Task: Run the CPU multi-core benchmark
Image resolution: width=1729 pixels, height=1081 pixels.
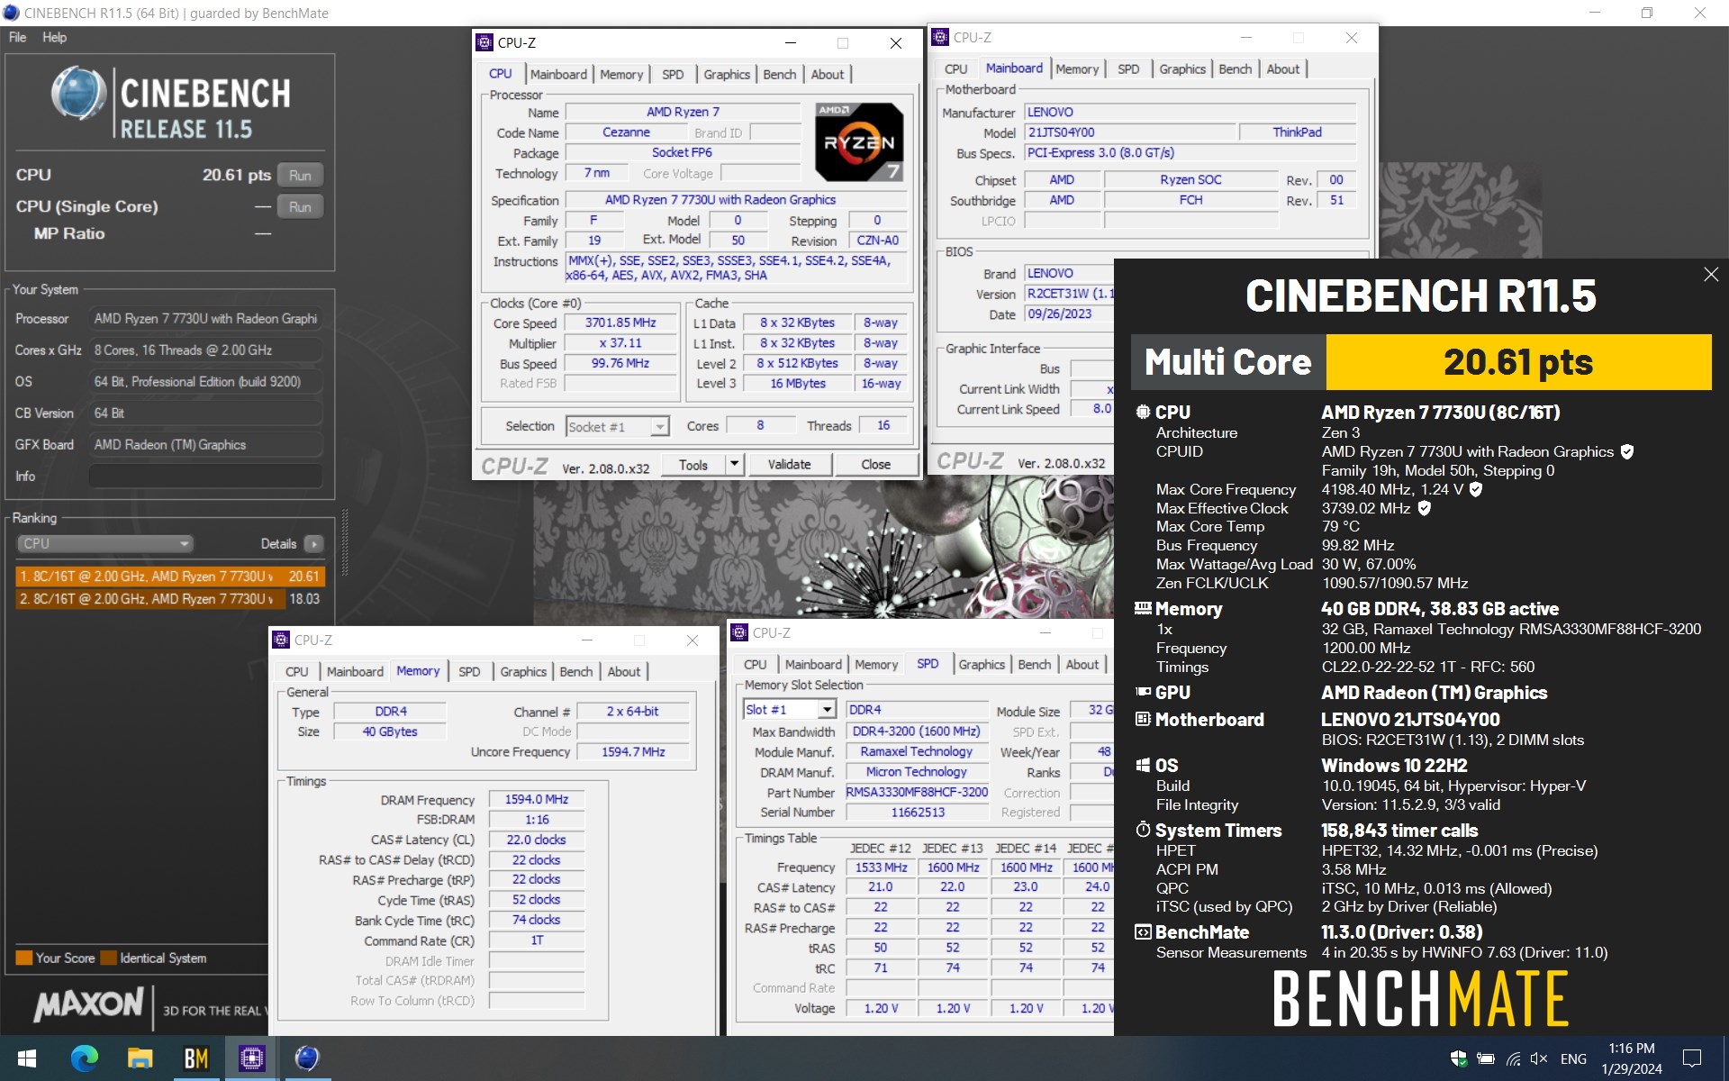Action: [x=300, y=176]
